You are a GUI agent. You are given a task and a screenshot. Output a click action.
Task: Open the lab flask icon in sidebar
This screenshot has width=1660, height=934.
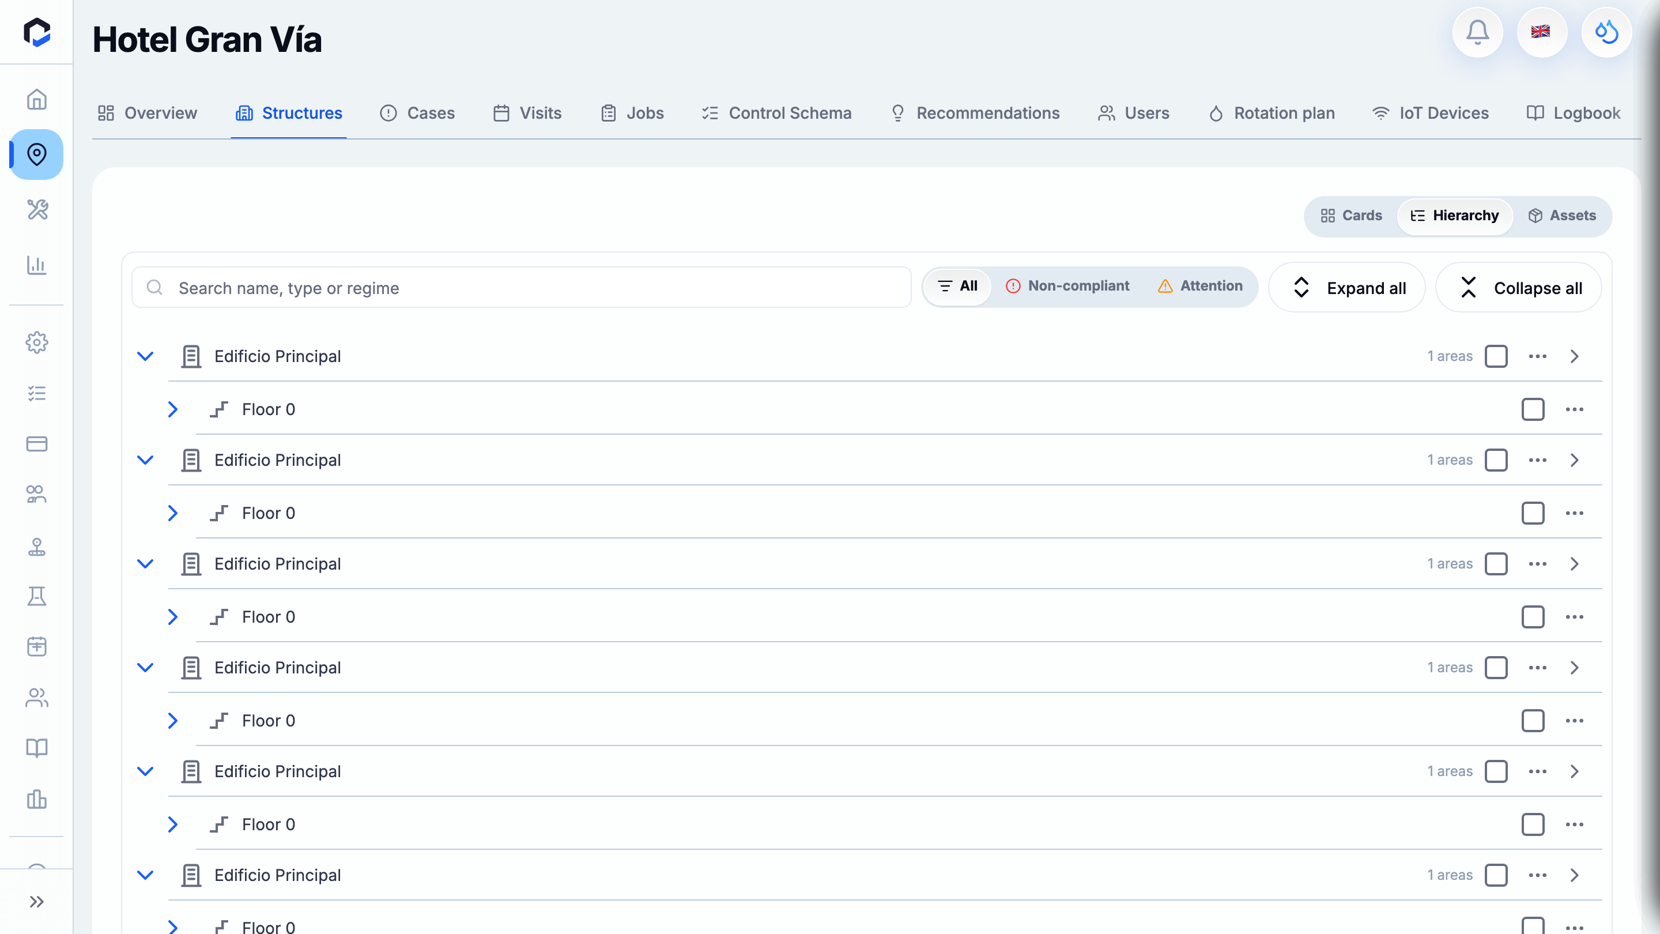coord(37,596)
